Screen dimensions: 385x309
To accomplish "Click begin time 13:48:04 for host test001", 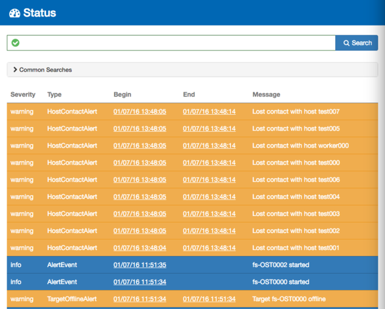I will (139, 248).
